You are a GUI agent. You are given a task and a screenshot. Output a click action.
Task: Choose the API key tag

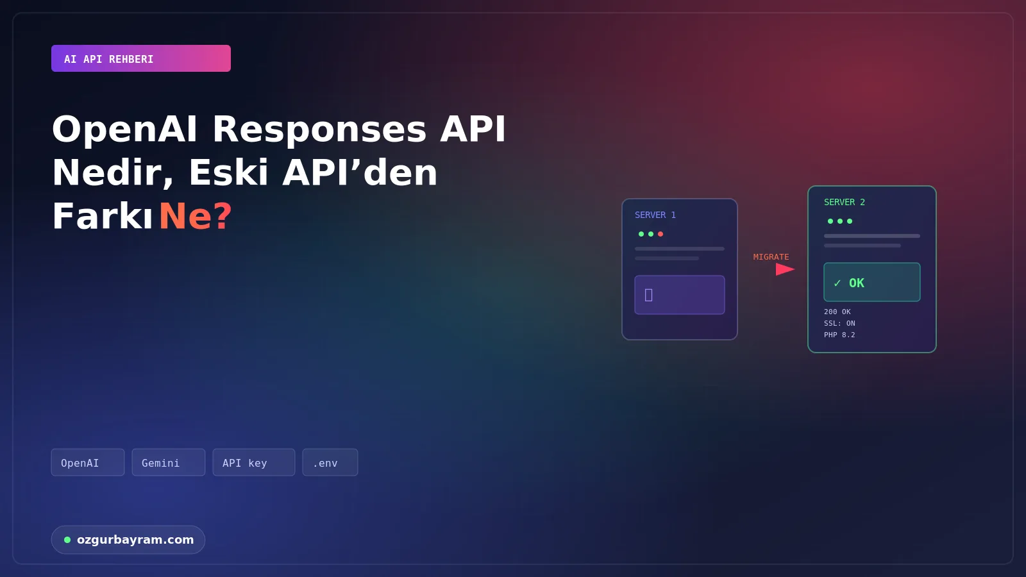point(254,462)
